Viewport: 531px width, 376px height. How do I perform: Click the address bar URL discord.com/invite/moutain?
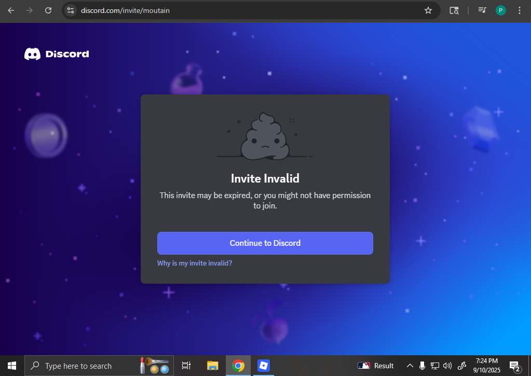pyautogui.click(x=125, y=10)
